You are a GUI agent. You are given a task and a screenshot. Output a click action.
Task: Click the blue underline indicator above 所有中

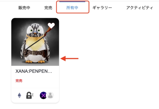click(72, 2)
